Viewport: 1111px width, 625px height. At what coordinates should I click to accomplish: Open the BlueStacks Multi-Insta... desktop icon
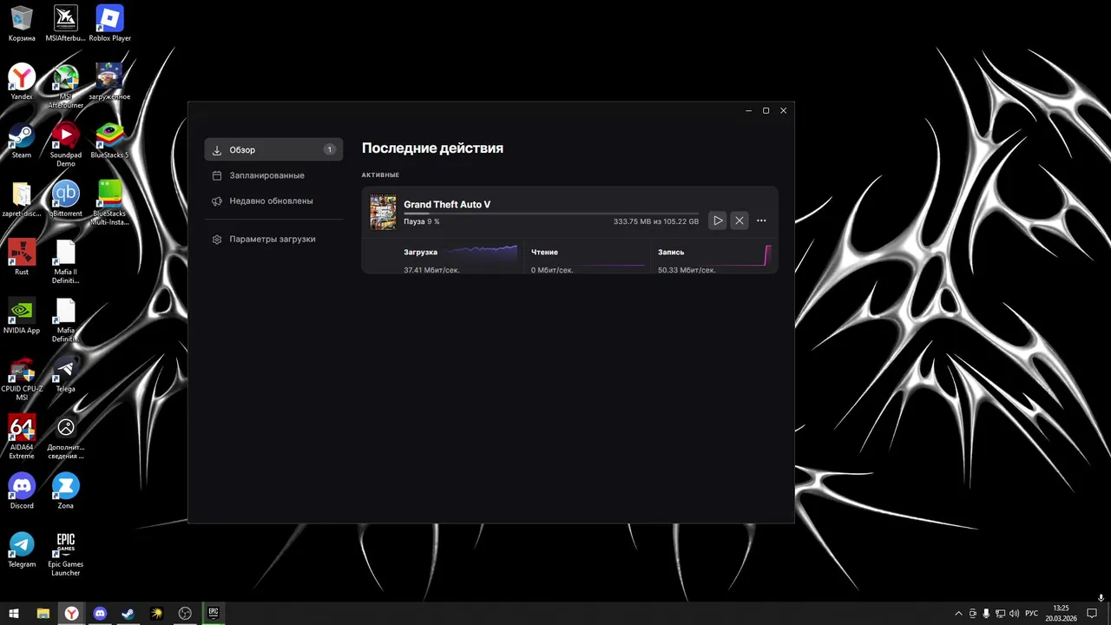tap(109, 203)
